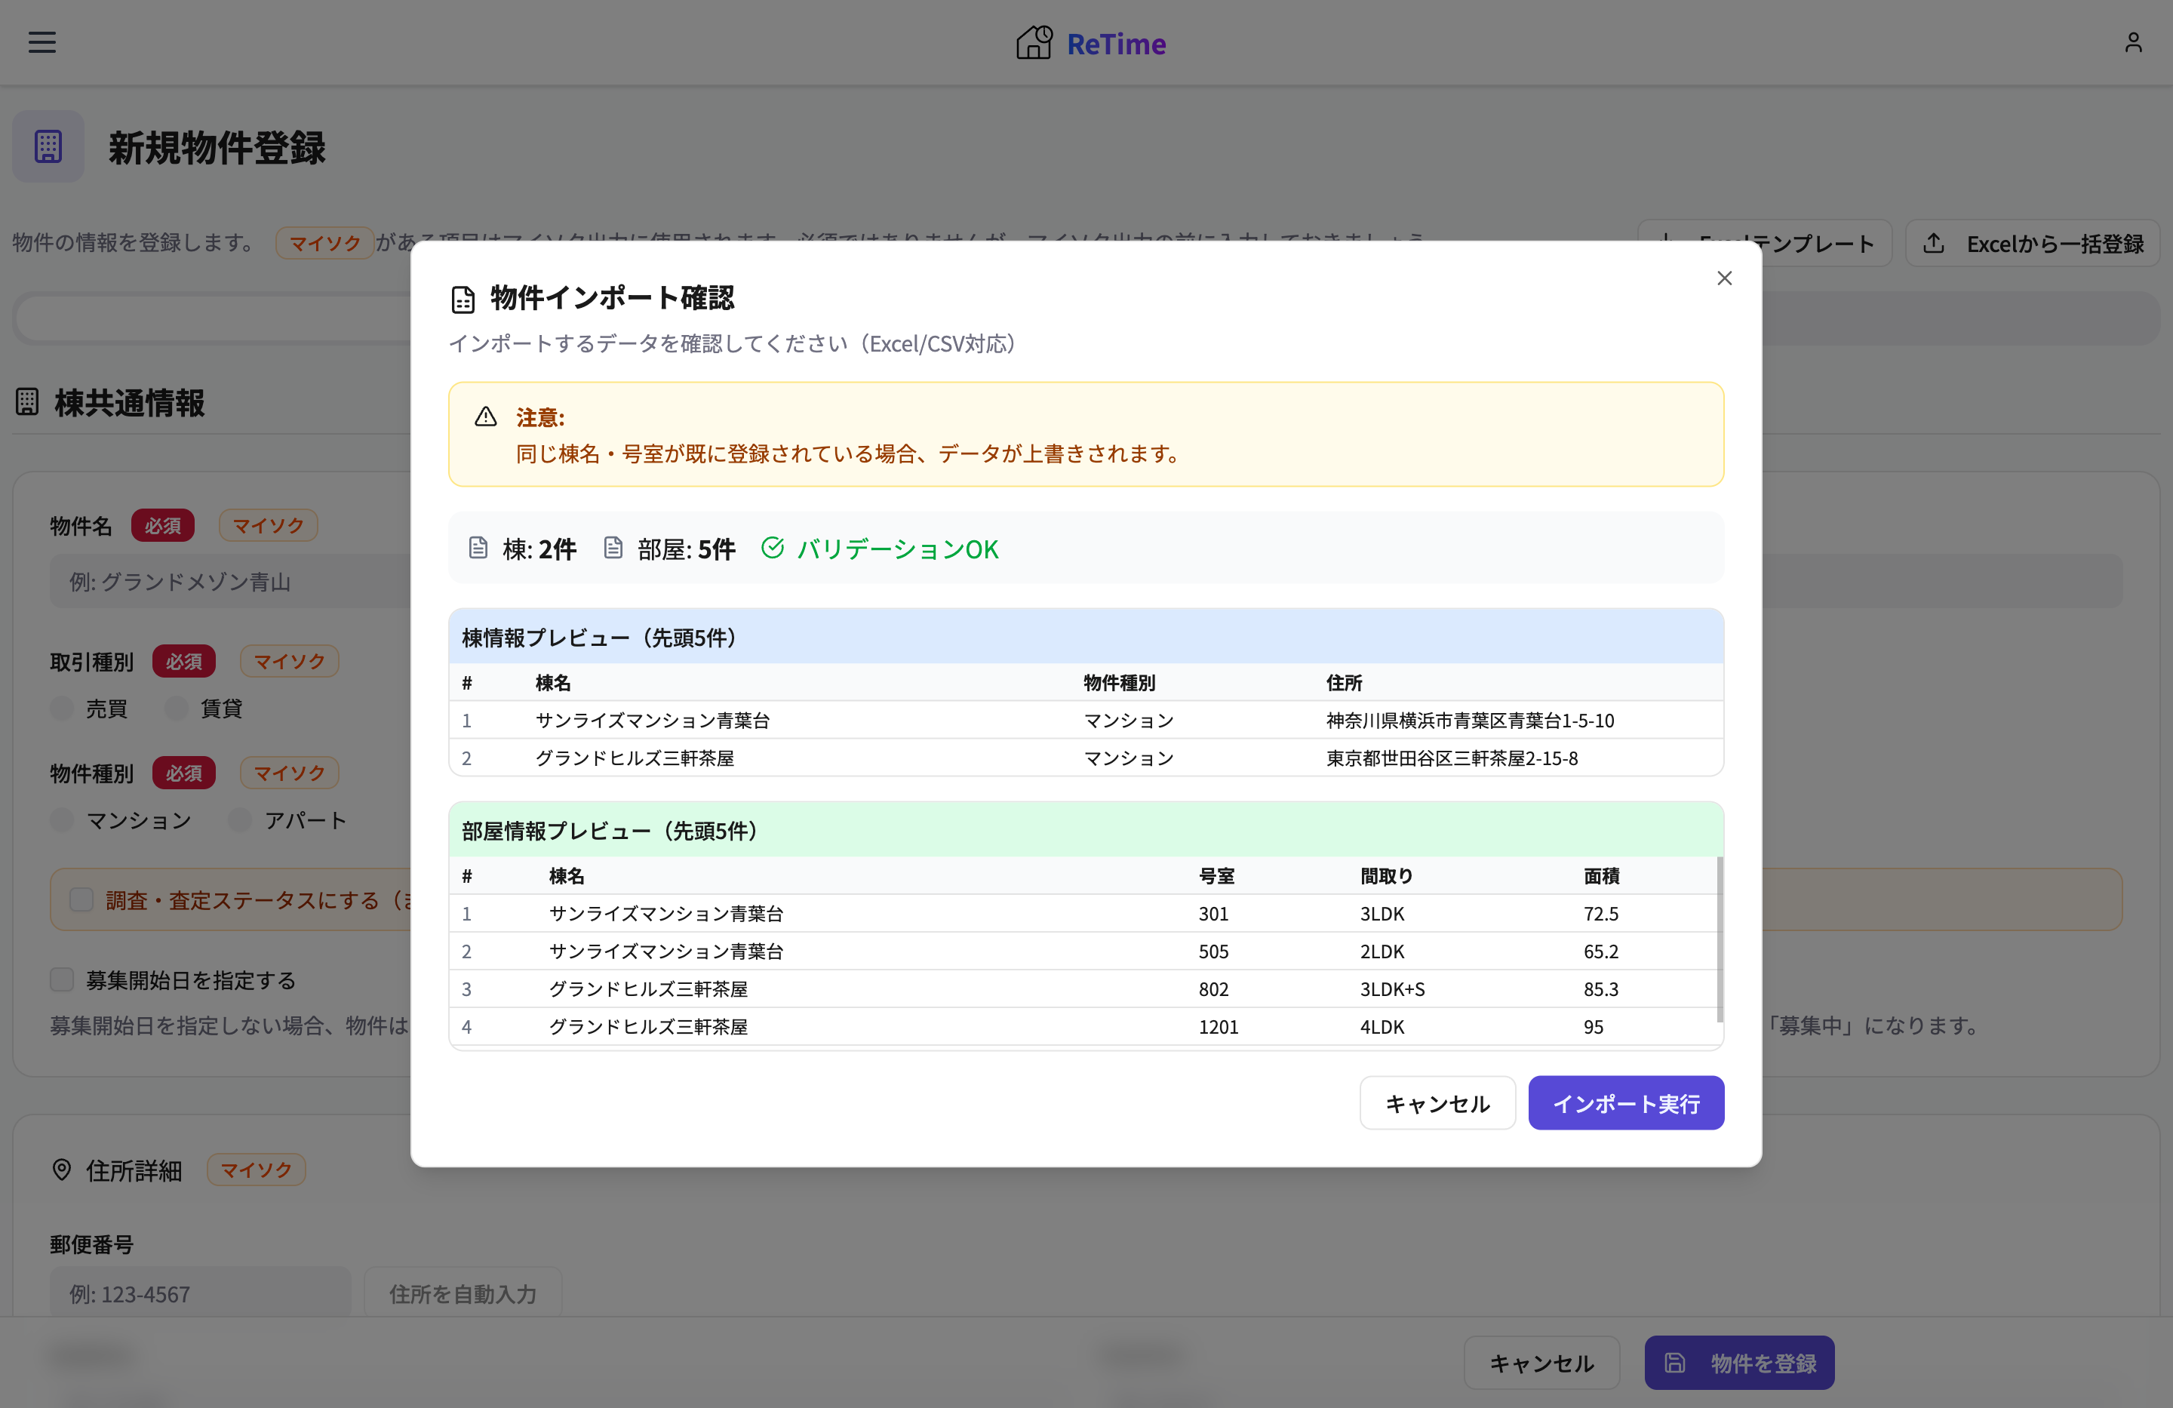
Task: Click the green バリデーションOK checkmark icon
Action: pyautogui.click(x=773, y=548)
